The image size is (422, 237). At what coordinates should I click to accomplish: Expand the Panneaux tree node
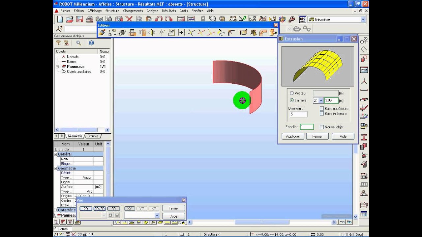click(57, 66)
